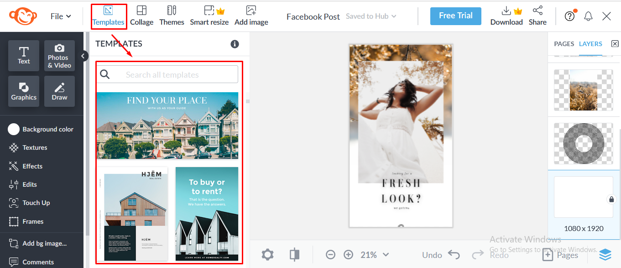View notifications via the bell icon
621x268 pixels.
(588, 16)
